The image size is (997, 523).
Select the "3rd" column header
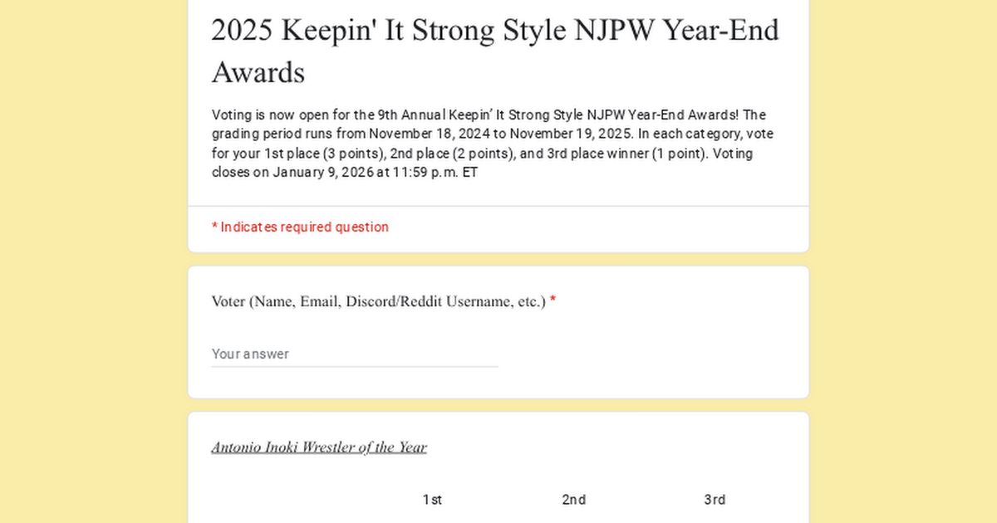[x=715, y=500]
